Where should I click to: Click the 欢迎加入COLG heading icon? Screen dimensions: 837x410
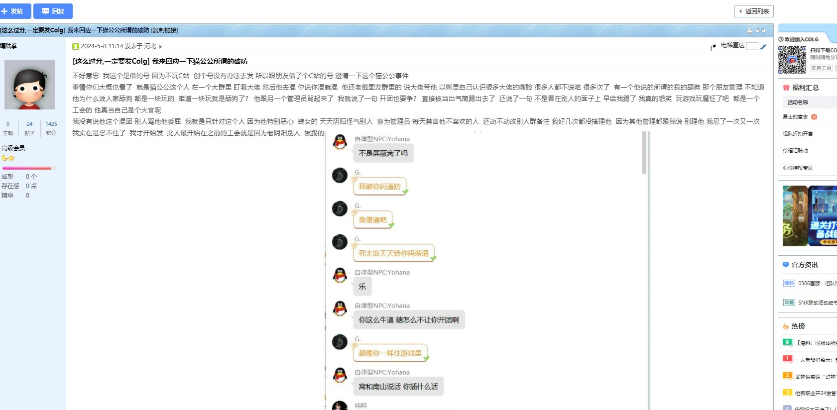[x=781, y=39]
